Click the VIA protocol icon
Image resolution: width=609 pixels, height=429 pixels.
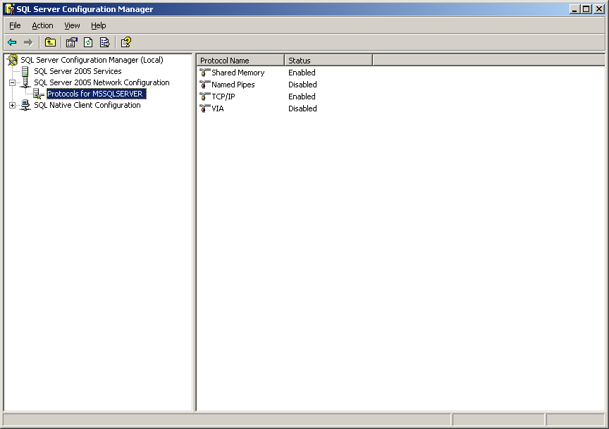(x=204, y=108)
